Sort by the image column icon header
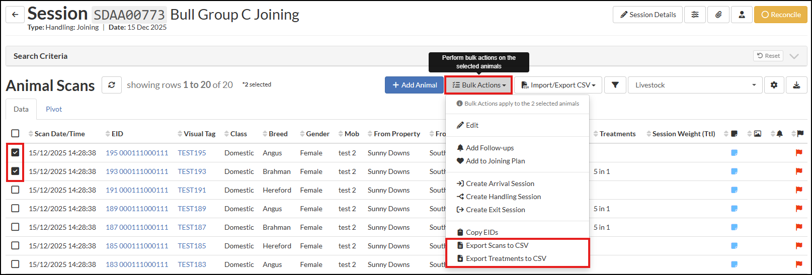 754,134
